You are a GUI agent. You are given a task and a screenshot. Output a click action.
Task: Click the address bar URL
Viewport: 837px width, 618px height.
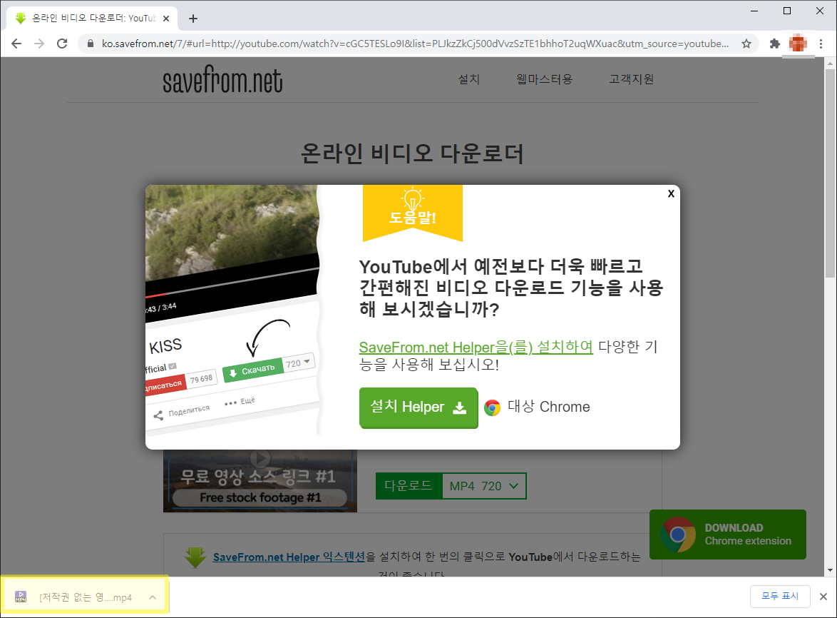[415, 44]
